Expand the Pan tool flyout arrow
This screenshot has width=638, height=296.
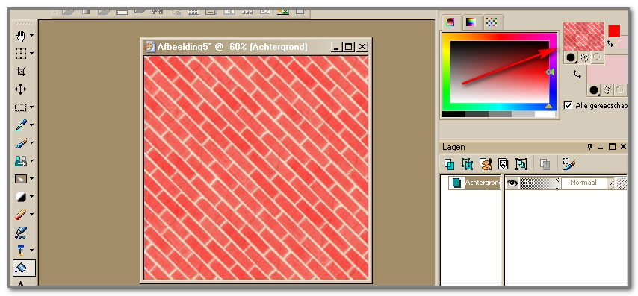tap(31, 36)
